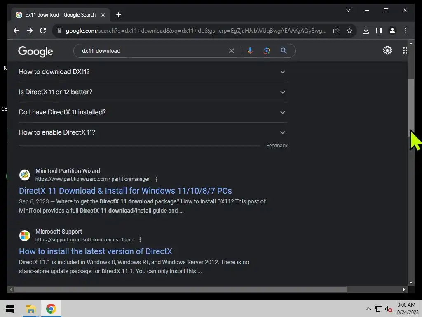Open Google quick settings gear
This screenshot has height=317, width=422.
(x=387, y=50)
